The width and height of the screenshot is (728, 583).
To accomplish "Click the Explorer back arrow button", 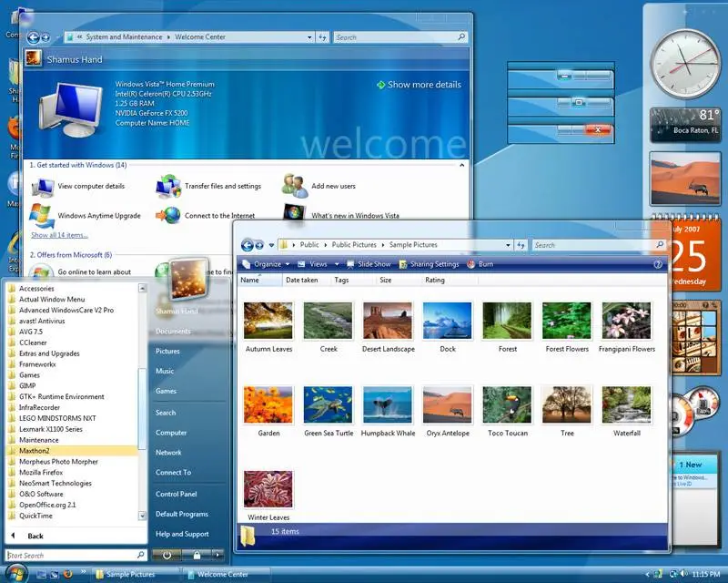I will [247, 245].
